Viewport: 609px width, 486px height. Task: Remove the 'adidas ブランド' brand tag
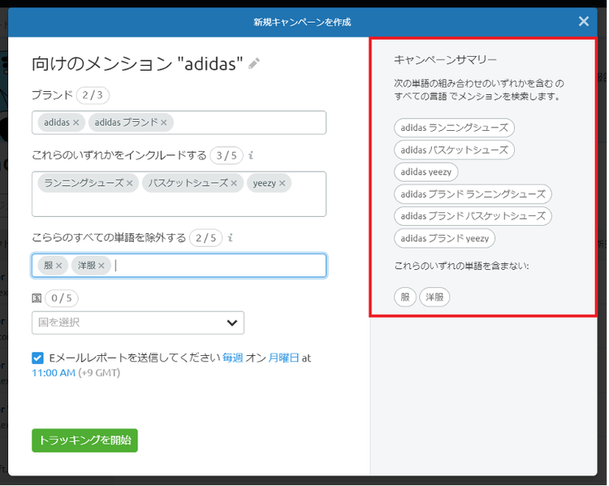pos(164,123)
